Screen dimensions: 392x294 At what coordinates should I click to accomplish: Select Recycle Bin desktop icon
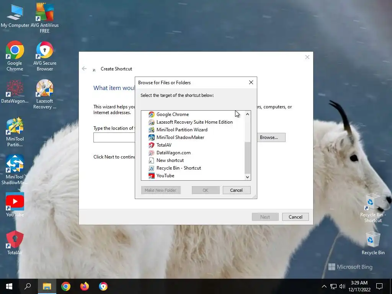373,243
